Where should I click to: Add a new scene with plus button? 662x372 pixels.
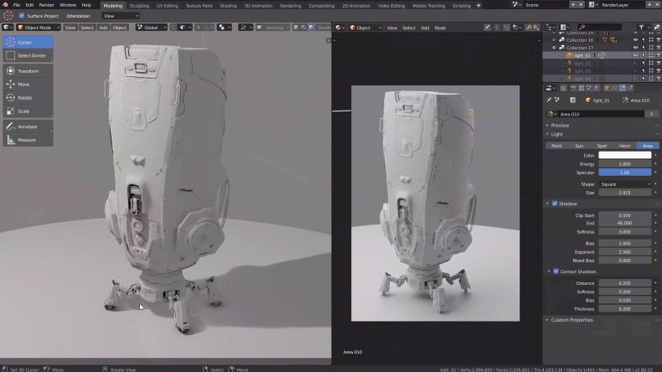(573, 5)
